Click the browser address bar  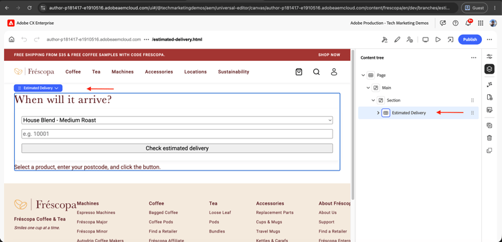(248, 7)
